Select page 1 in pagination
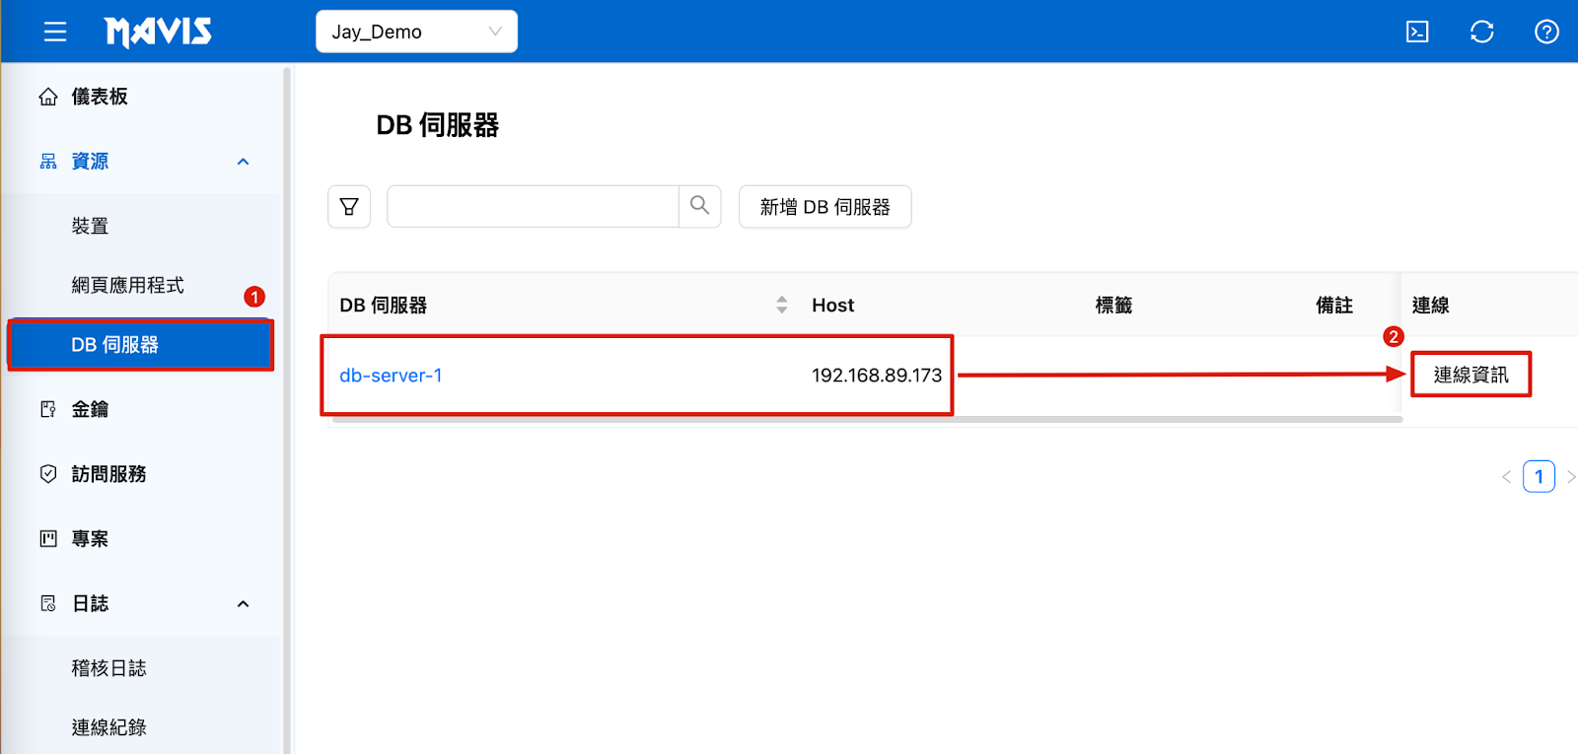This screenshot has width=1578, height=754. [x=1539, y=477]
